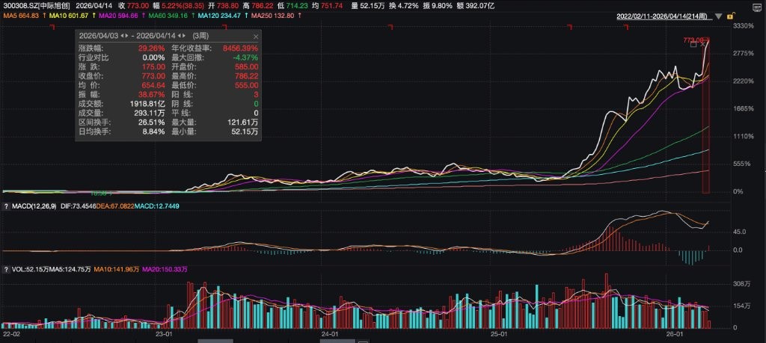
Task: Click the MACD indicator help question mark
Action: pos(6,207)
